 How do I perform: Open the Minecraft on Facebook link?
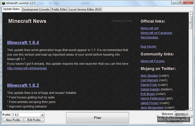(x=156, y=33)
